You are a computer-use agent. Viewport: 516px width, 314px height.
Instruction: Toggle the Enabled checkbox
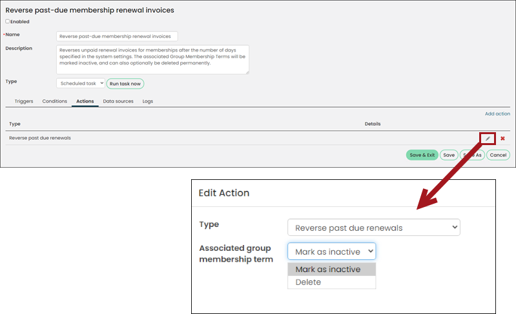tap(7, 21)
